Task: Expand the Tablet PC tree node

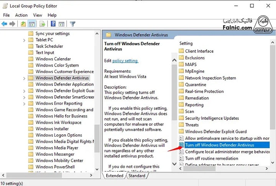Action: (x=25, y=40)
